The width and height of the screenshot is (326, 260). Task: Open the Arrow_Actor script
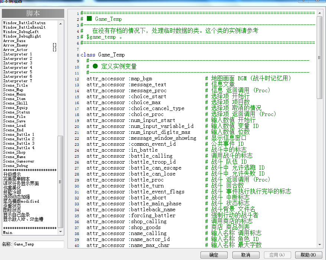click(15, 49)
